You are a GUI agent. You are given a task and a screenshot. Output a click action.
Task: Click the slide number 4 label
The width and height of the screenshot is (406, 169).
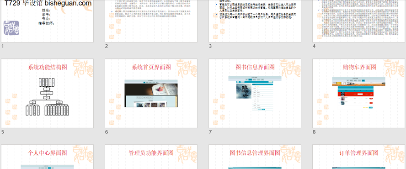[314, 46]
